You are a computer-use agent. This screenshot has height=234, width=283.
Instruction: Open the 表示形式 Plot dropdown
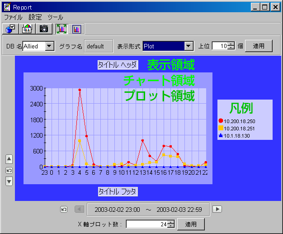coord(189,46)
